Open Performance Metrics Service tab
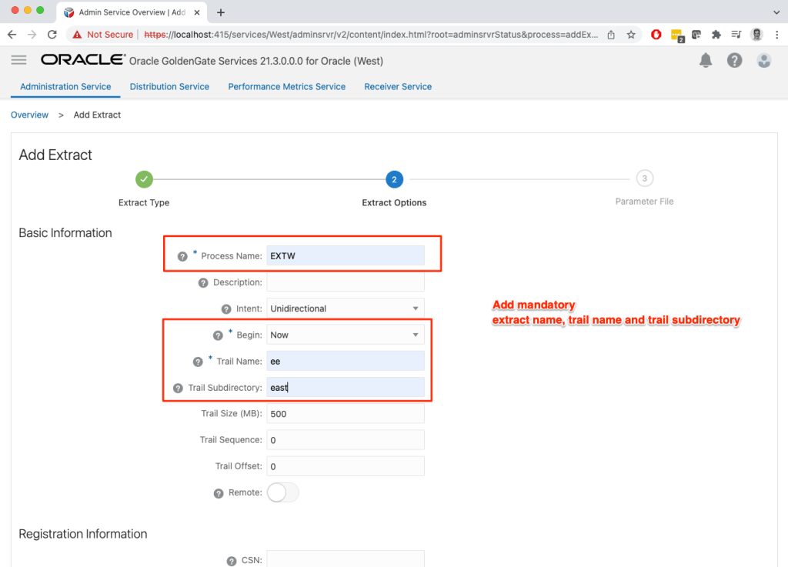 (x=286, y=87)
